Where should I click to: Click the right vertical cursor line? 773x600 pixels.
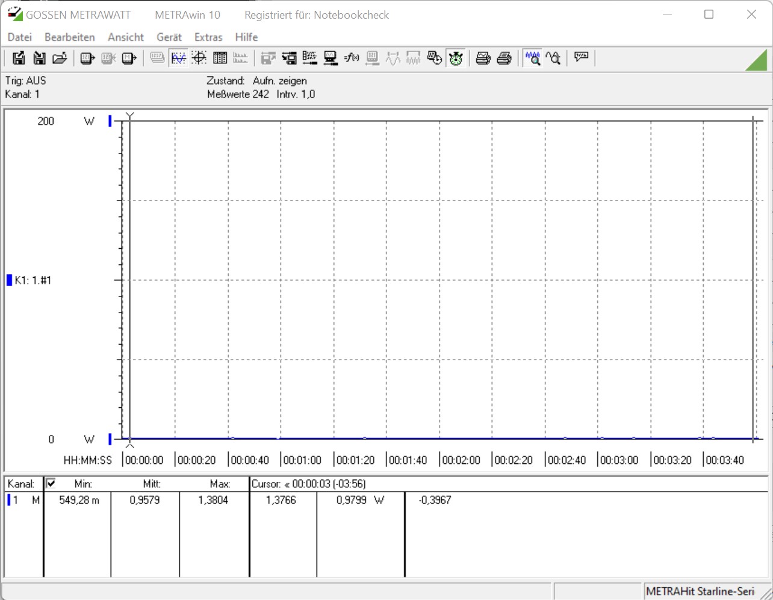point(753,280)
